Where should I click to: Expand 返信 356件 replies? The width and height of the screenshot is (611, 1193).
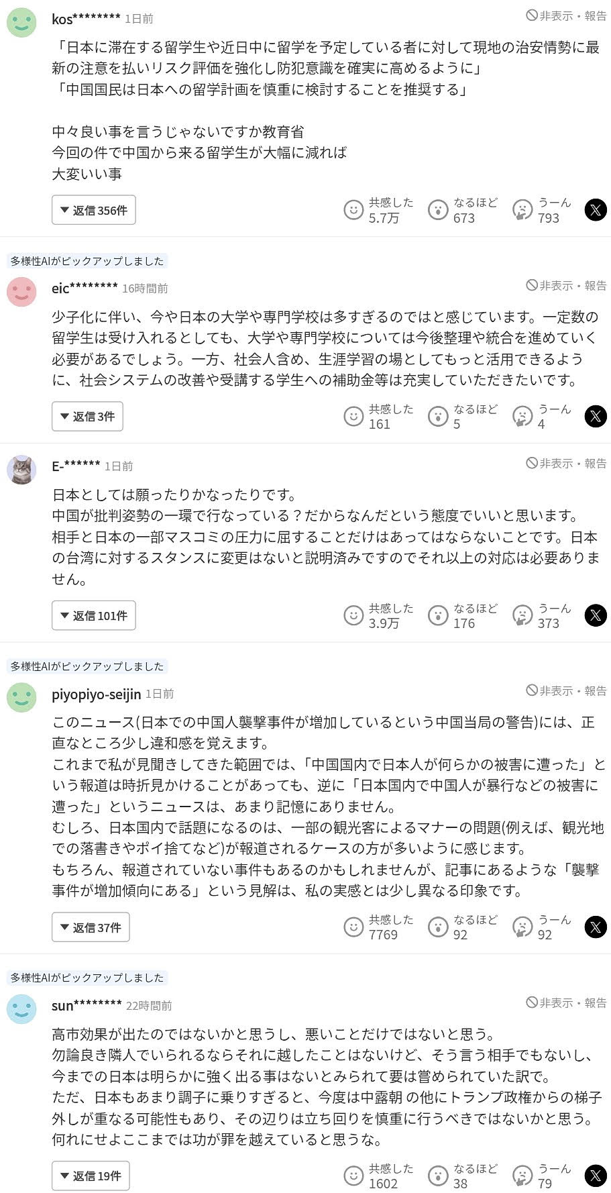coord(93,210)
